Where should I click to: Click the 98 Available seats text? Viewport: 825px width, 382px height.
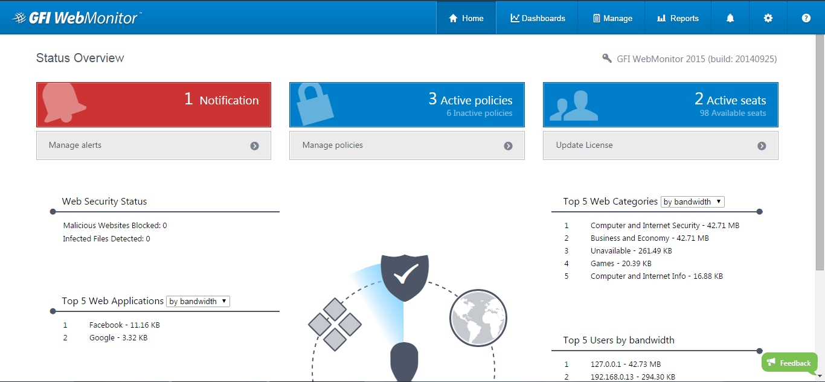[733, 113]
